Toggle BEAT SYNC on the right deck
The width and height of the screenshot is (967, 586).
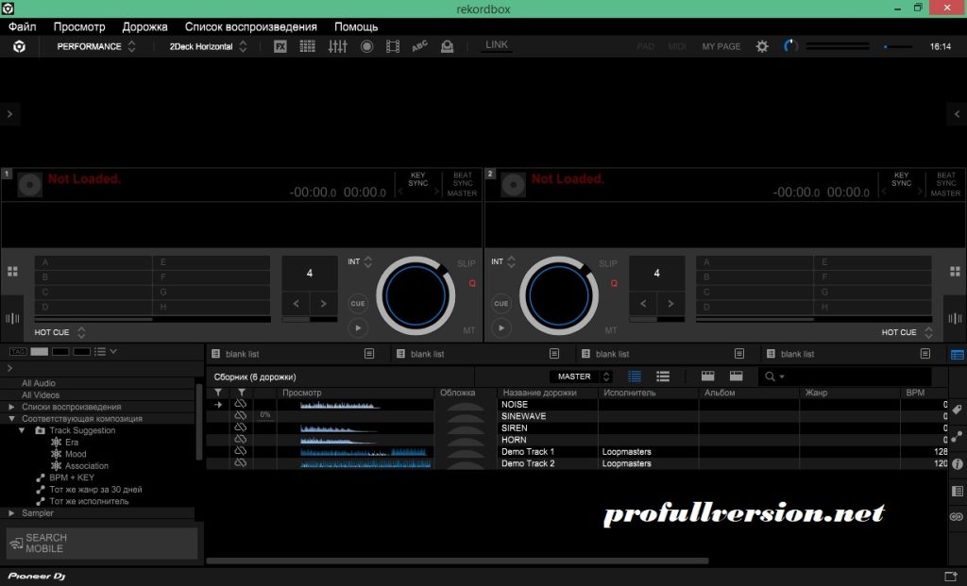(x=944, y=179)
